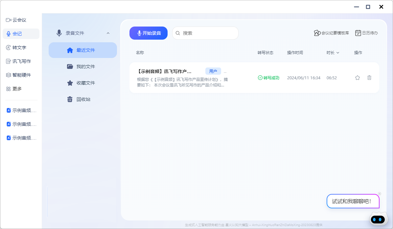Click the 转写成功 status indicator
The width and height of the screenshot is (393, 229).
268,78
